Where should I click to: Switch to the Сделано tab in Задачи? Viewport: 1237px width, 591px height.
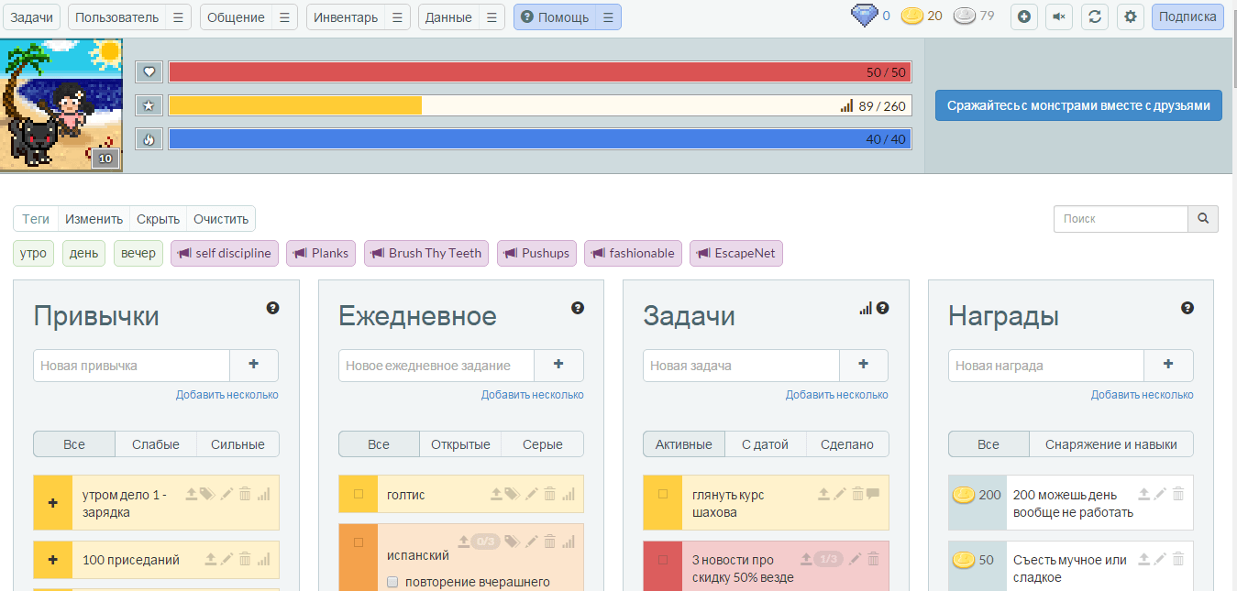coord(847,444)
